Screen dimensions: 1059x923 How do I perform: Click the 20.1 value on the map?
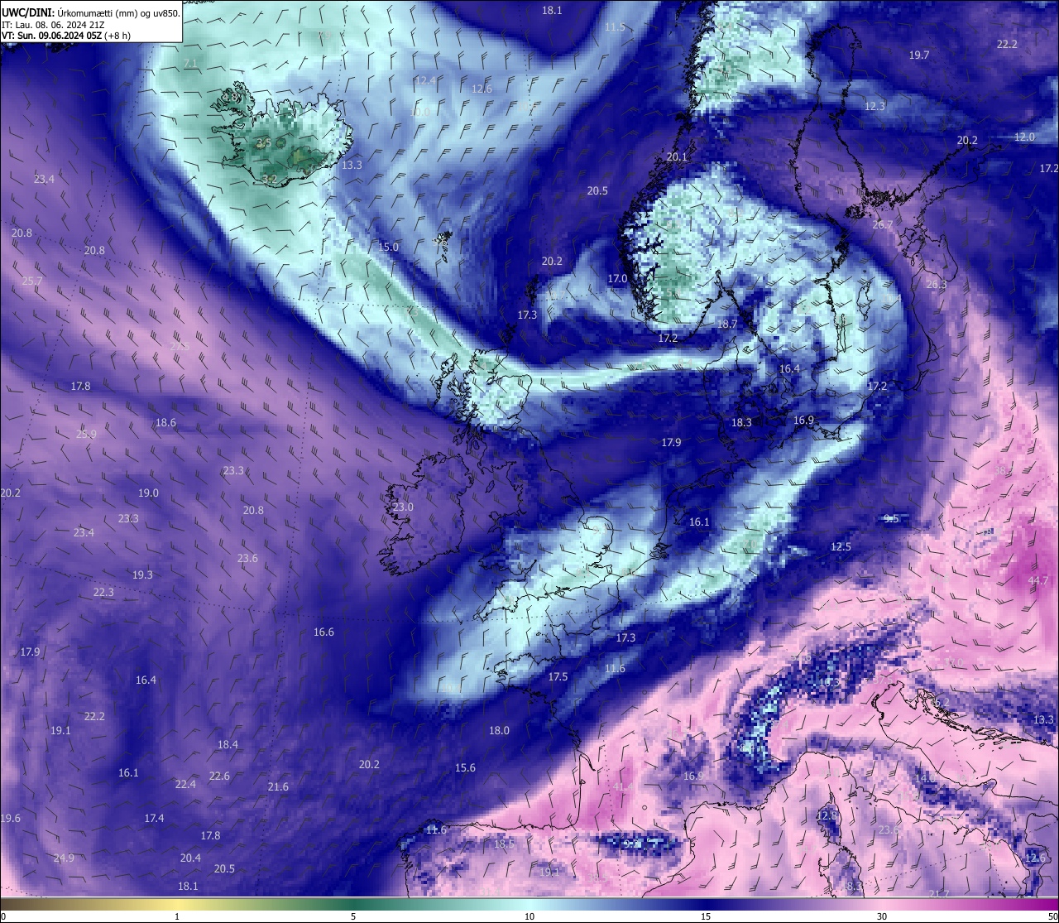677,156
